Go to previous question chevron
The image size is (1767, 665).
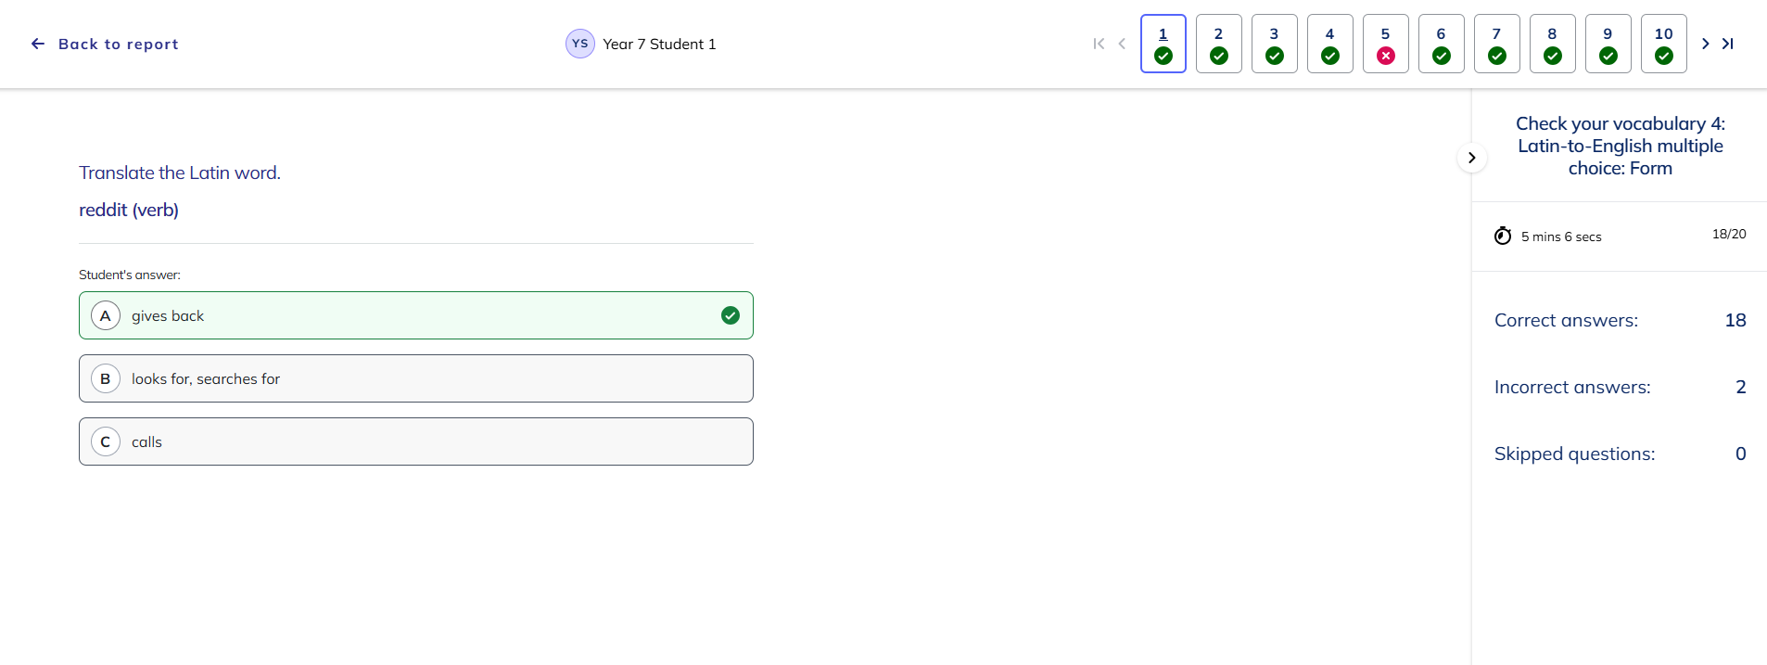(x=1122, y=44)
